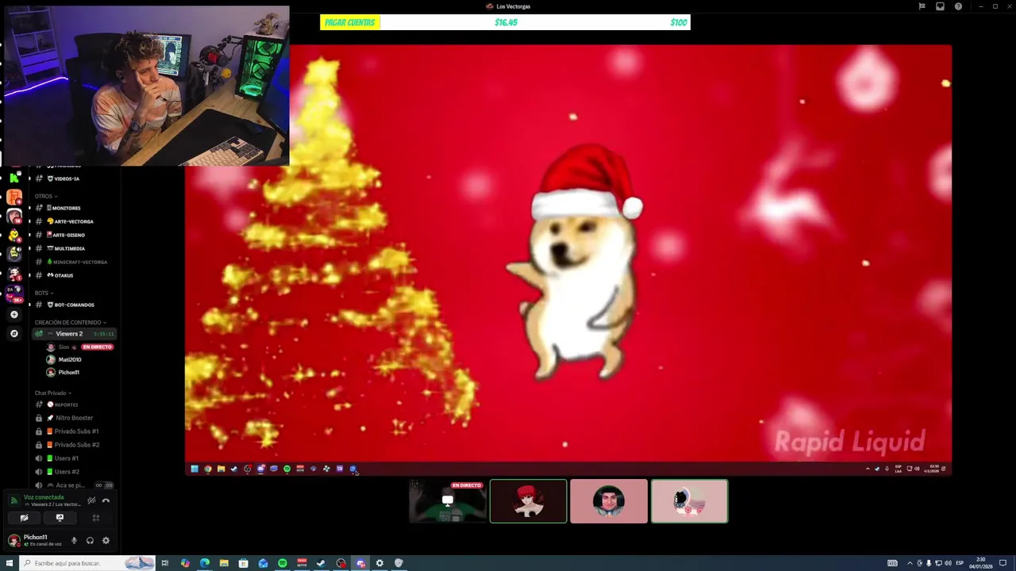Select the bearded man avatar participant tile
The width and height of the screenshot is (1016, 571).
[x=609, y=501]
